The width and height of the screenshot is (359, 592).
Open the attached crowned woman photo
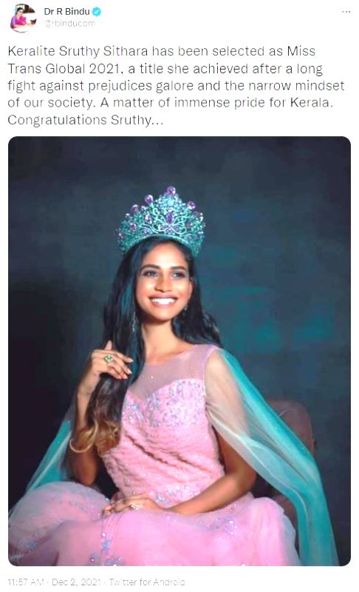click(x=179, y=351)
